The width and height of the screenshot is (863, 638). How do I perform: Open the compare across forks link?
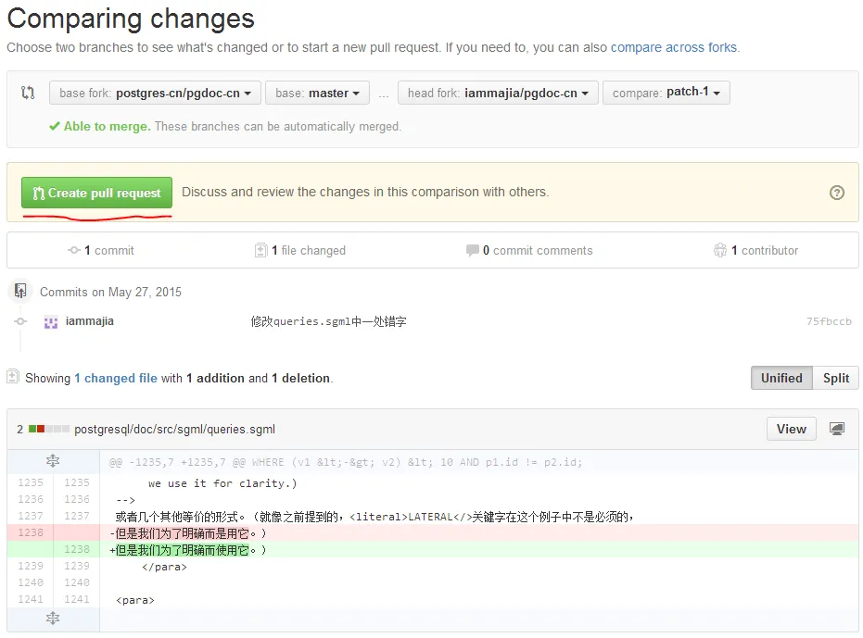673,47
